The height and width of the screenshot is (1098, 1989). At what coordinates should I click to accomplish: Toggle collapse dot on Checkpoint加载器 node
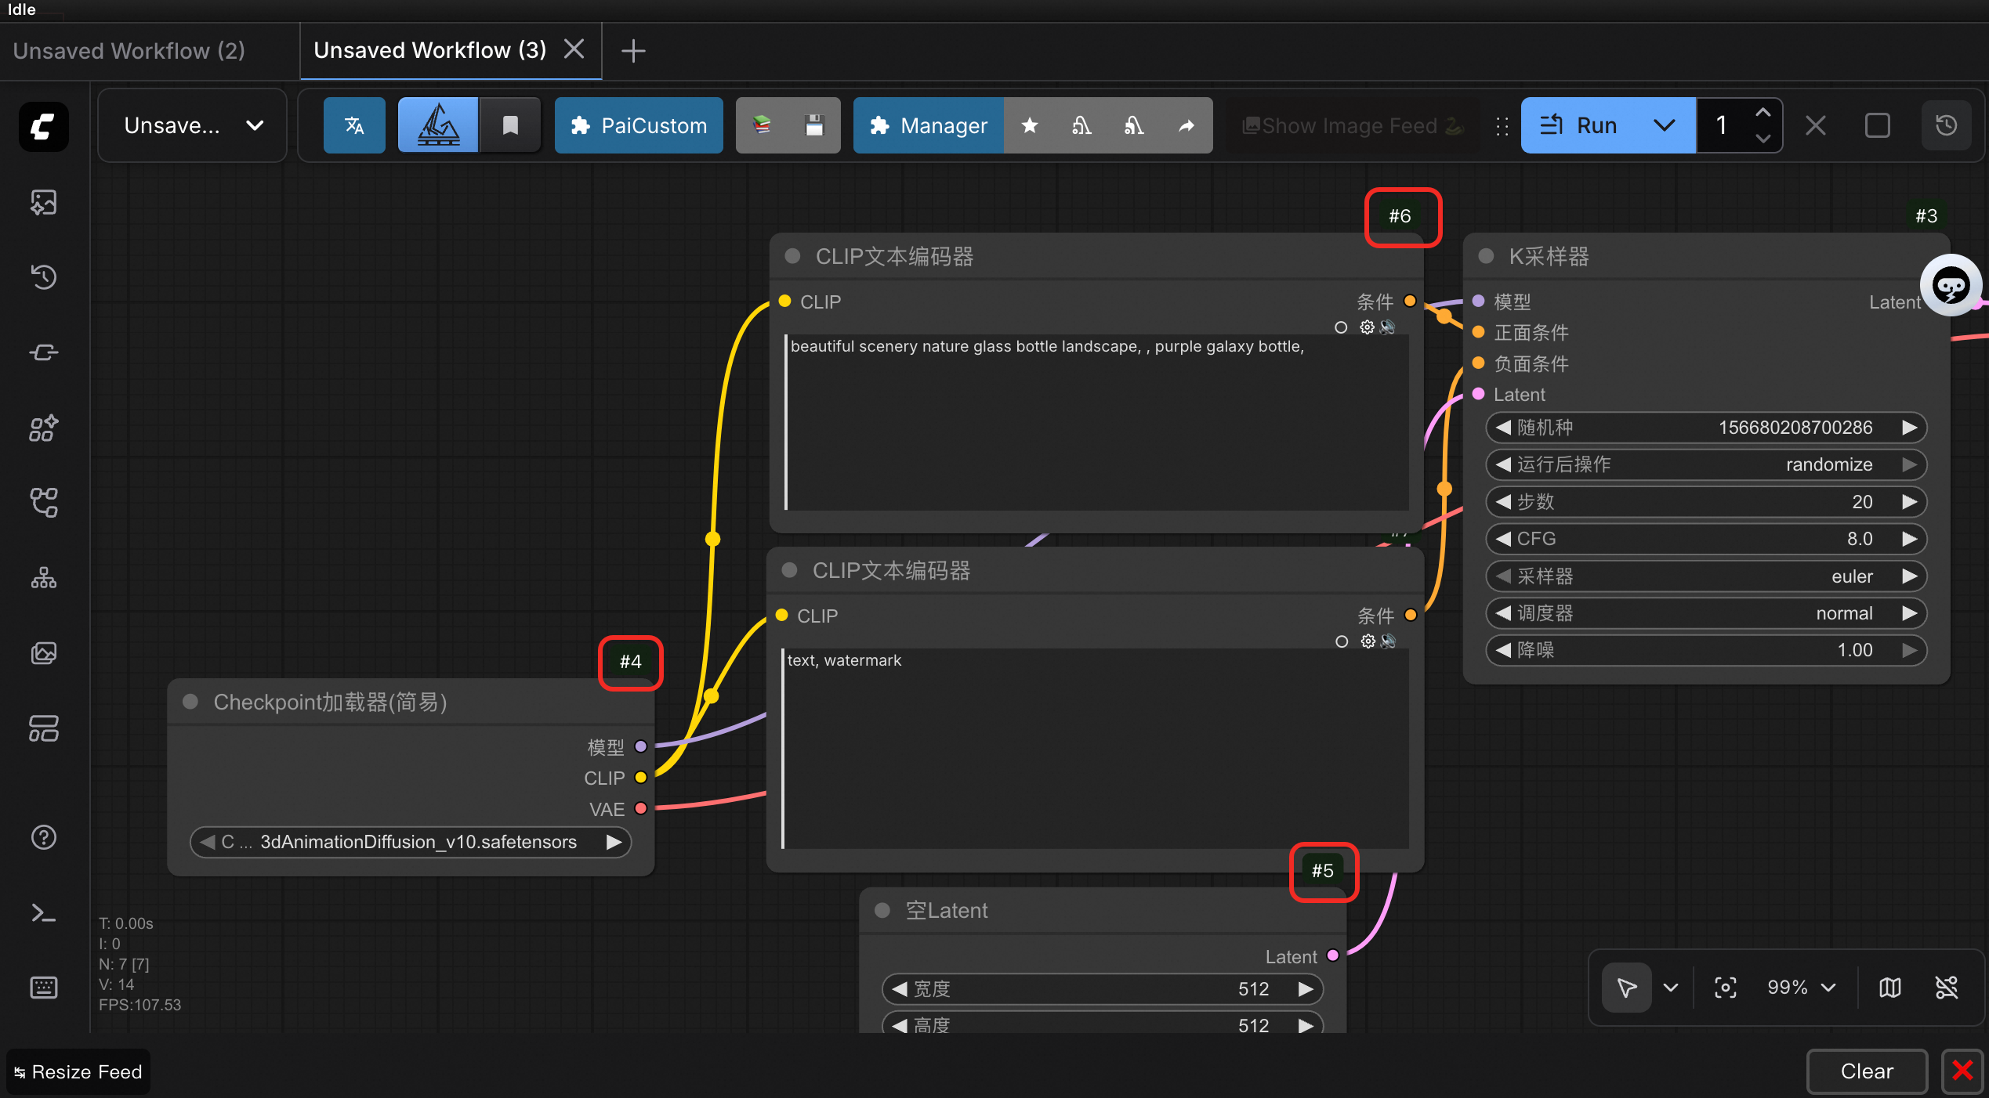click(190, 702)
